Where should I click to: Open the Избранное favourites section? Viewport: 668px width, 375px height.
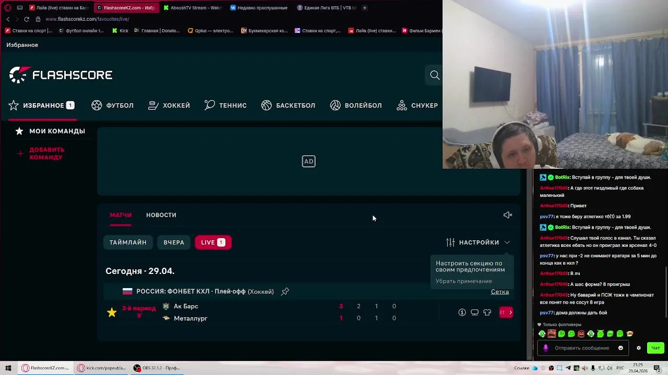coord(41,105)
